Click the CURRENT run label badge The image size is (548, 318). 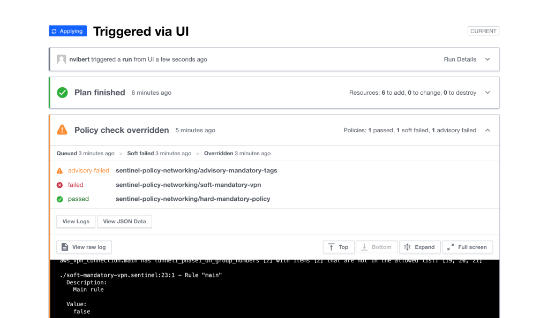pyautogui.click(x=483, y=31)
